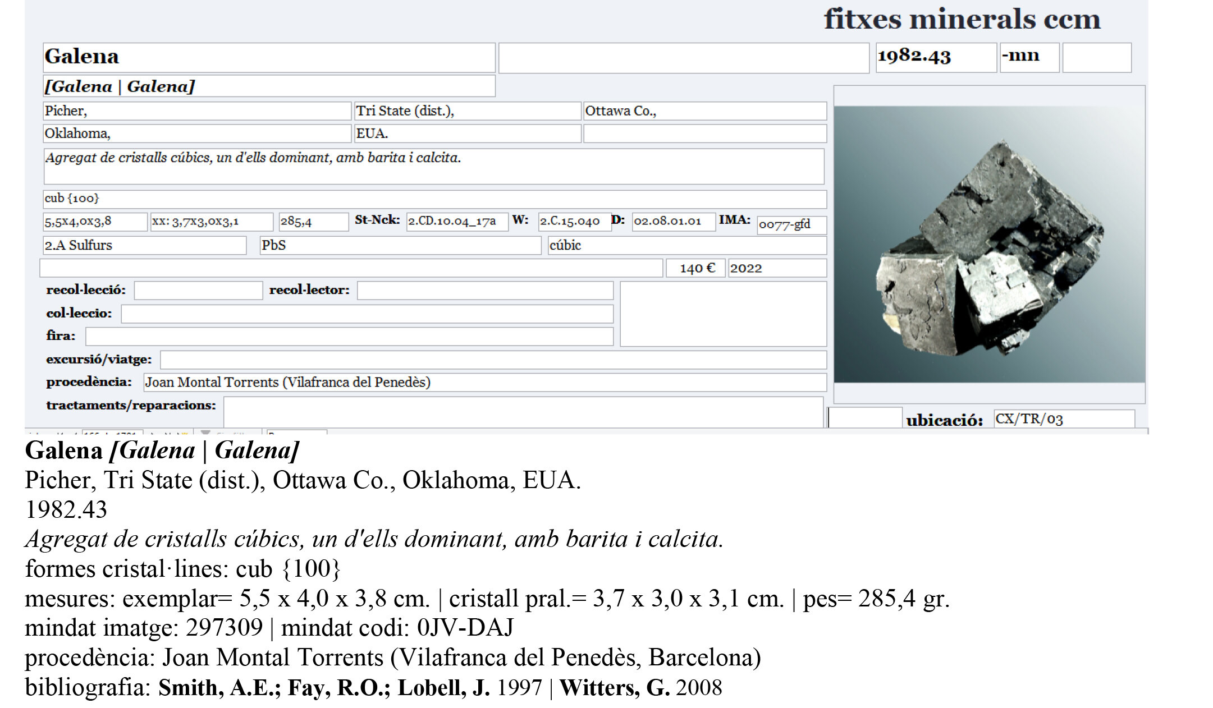Click the Picher locality field
This screenshot has width=1213, height=708.
pos(196,111)
